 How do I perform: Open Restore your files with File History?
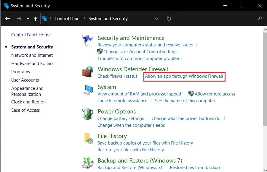click(x=130, y=150)
